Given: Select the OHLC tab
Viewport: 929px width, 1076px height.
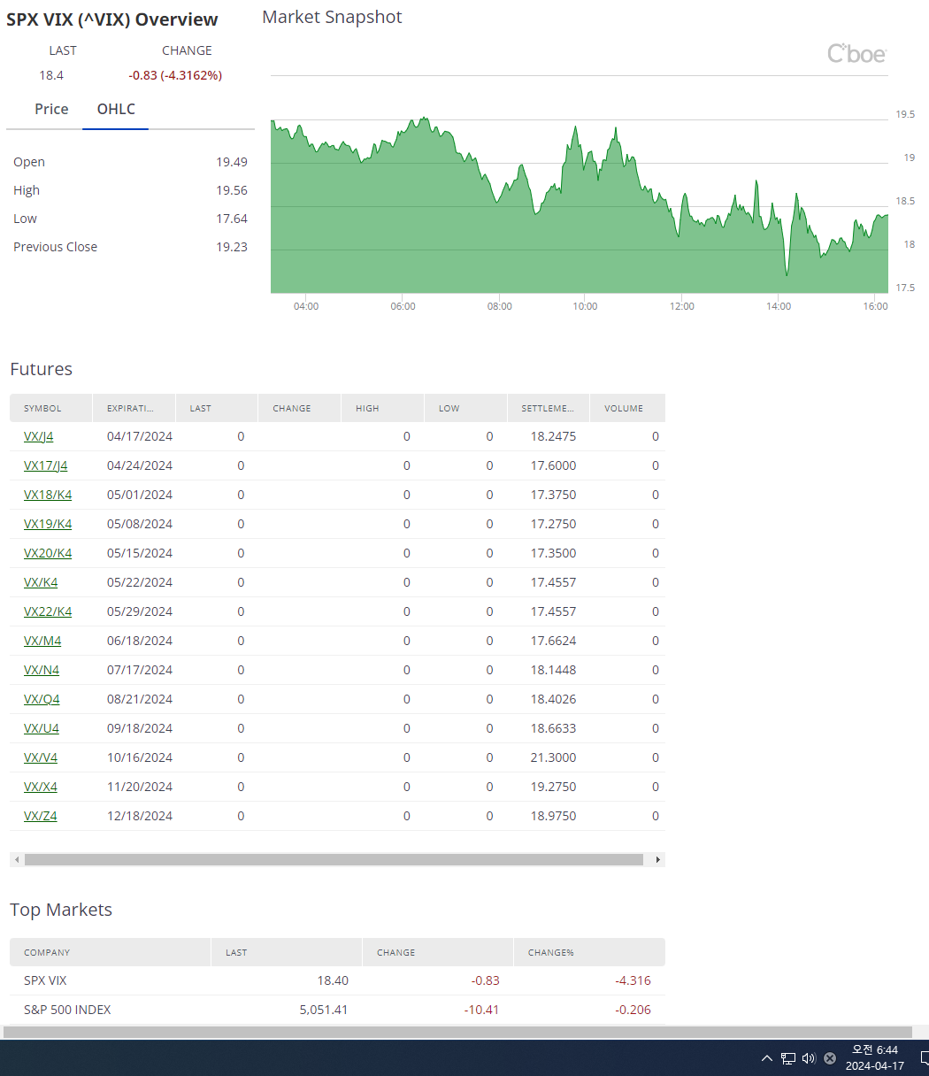Looking at the screenshot, I should pyautogui.click(x=116, y=109).
